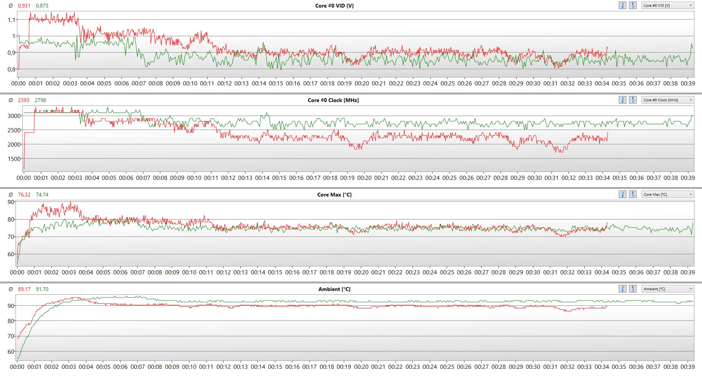
Task: Click the up arrow for Core #0 VID graph
Action: [622, 5]
